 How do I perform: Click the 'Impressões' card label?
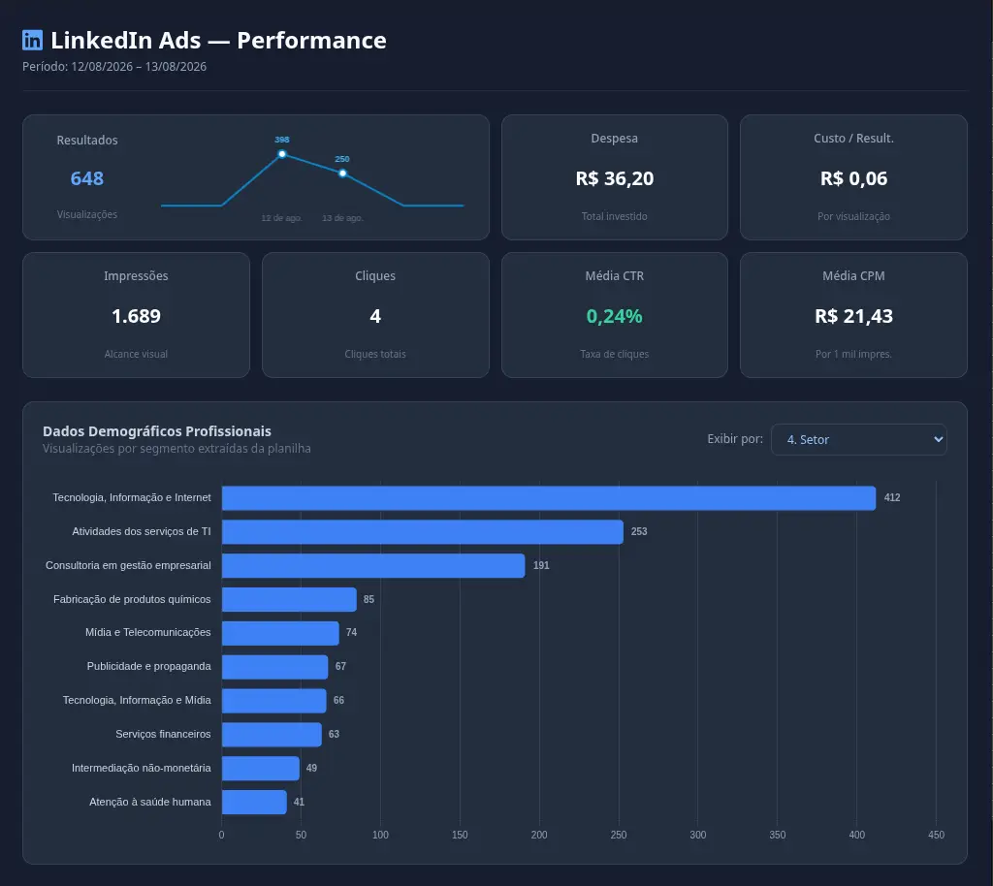136,276
